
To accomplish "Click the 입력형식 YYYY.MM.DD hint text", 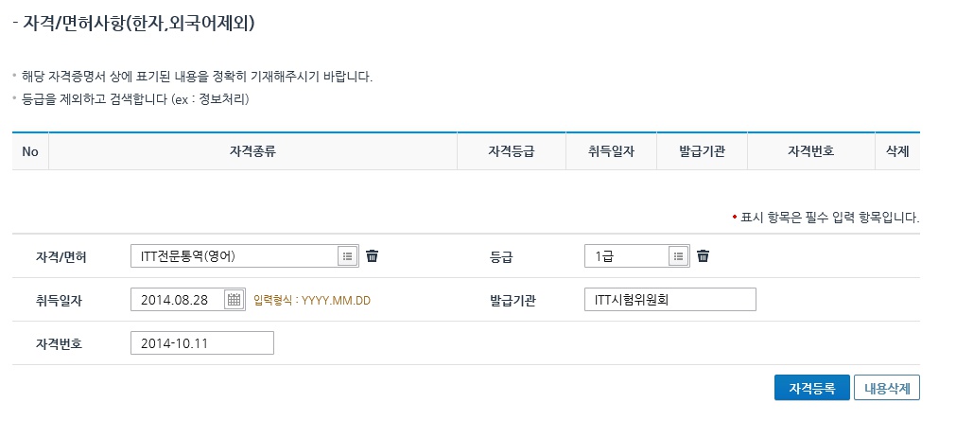I will click(312, 301).
